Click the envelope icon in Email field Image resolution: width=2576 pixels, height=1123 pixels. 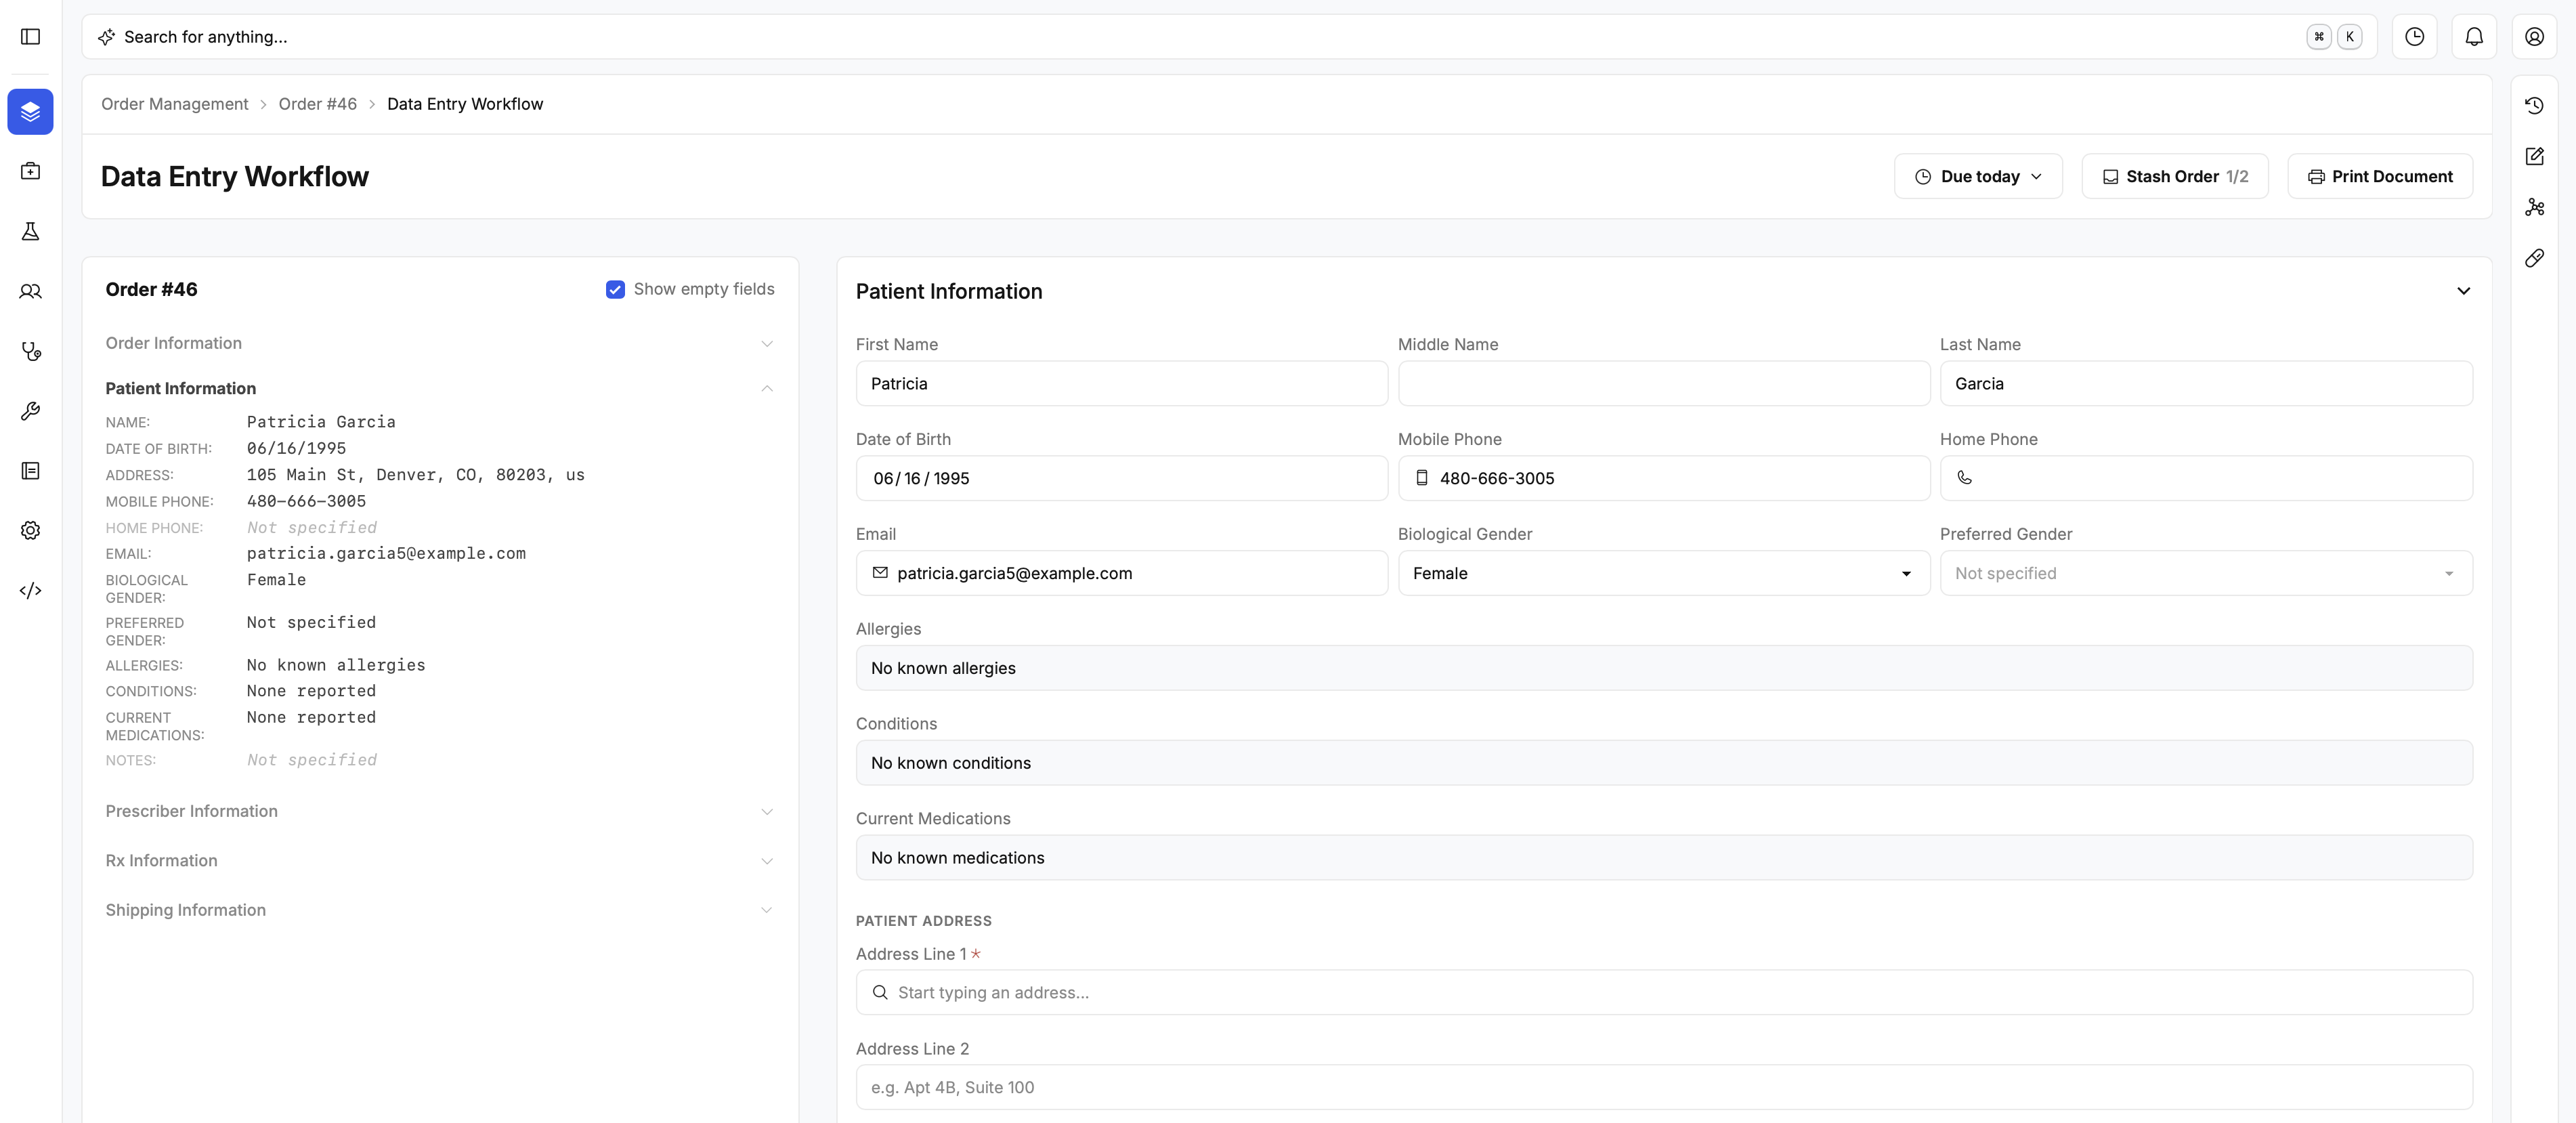(880, 573)
